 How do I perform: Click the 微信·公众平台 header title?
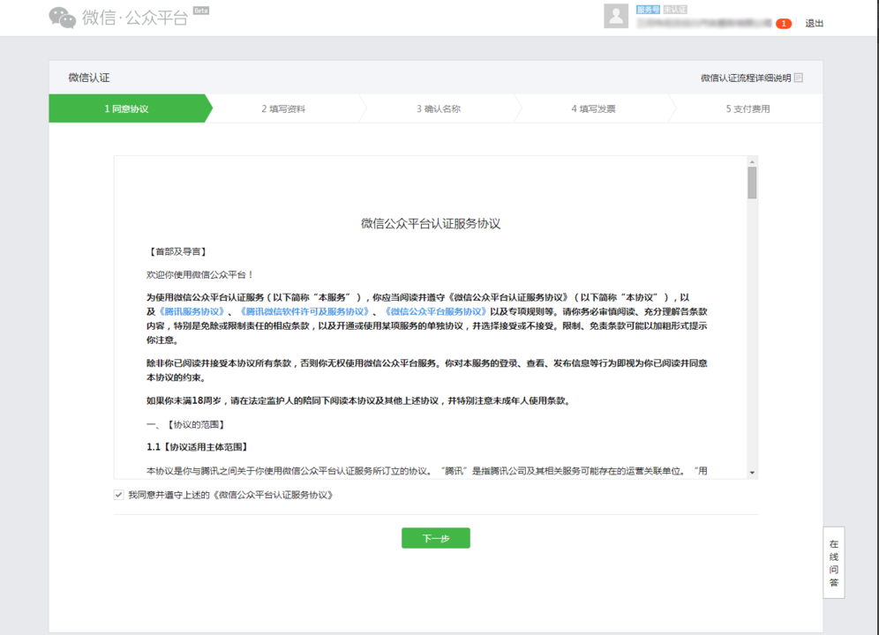pyautogui.click(x=134, y=18)
